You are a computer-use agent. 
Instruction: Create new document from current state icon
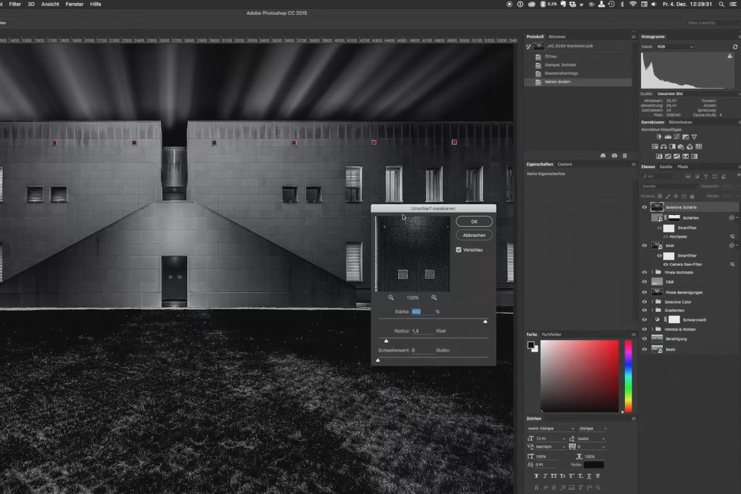pos(603,156)
